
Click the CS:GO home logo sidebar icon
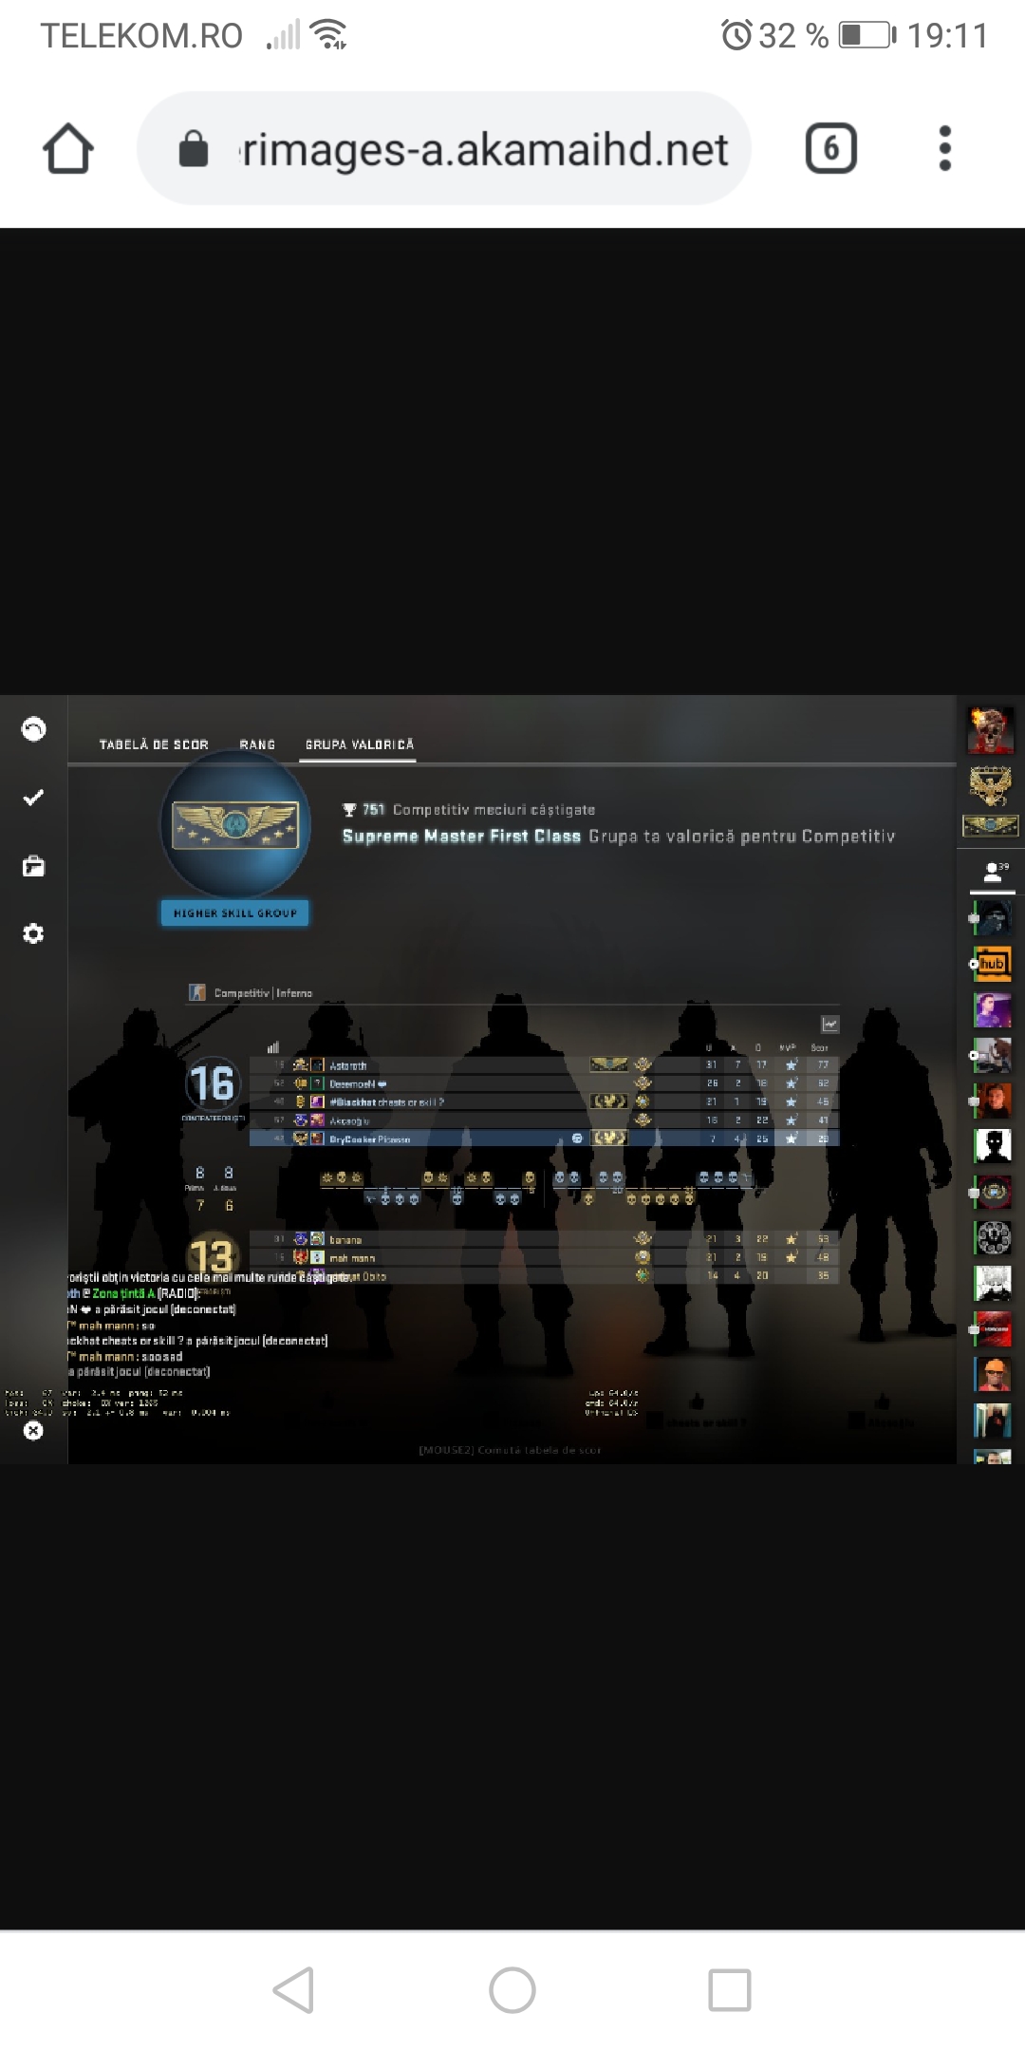coord(33,729)
